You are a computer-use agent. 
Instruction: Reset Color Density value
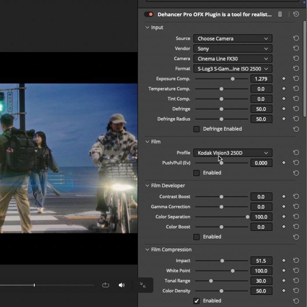click(x=296, y=291)
